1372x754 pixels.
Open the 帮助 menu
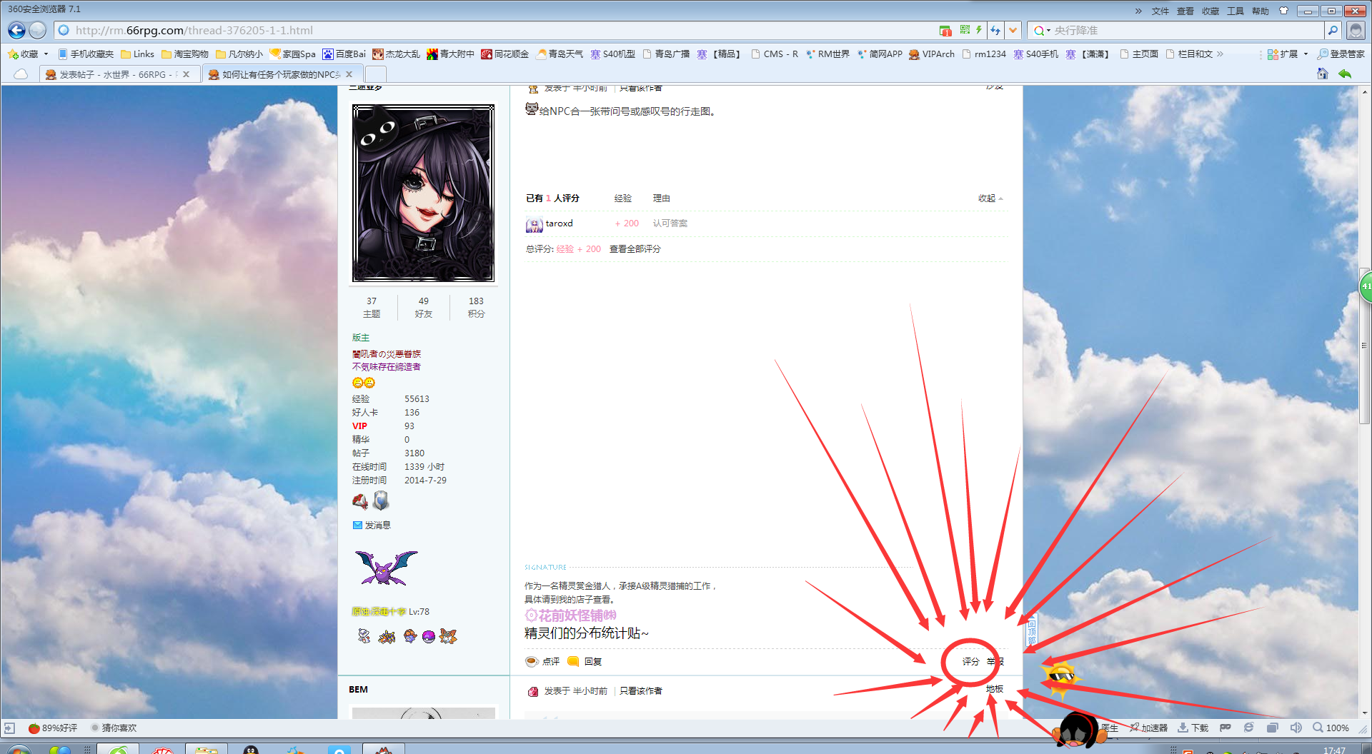[x=1261, y=11]
